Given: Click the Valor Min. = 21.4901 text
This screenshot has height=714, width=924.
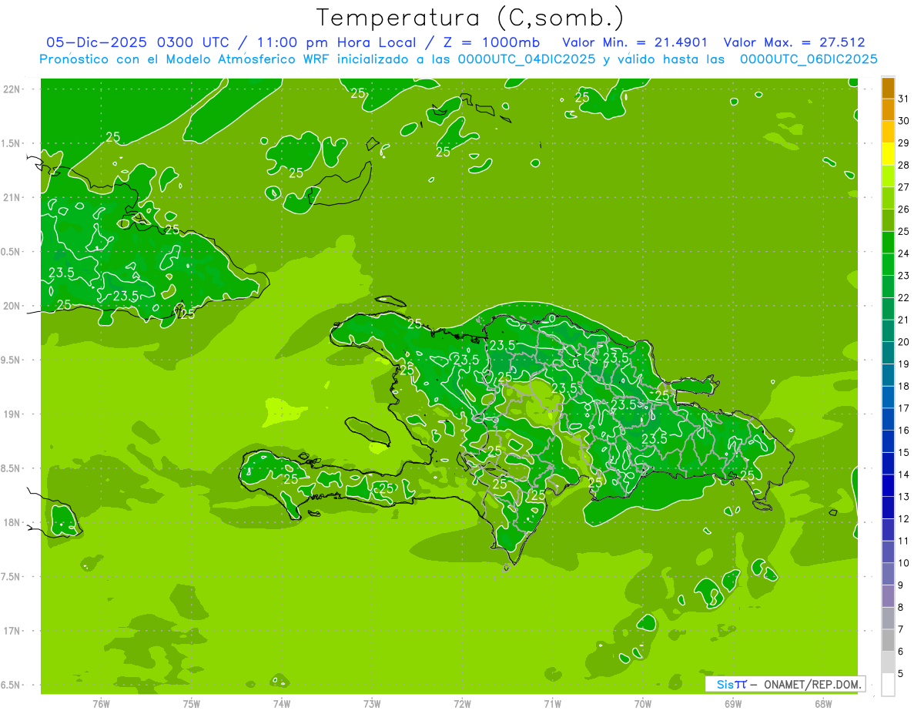Looking at the screenshot, I should [x=635, y=43].
